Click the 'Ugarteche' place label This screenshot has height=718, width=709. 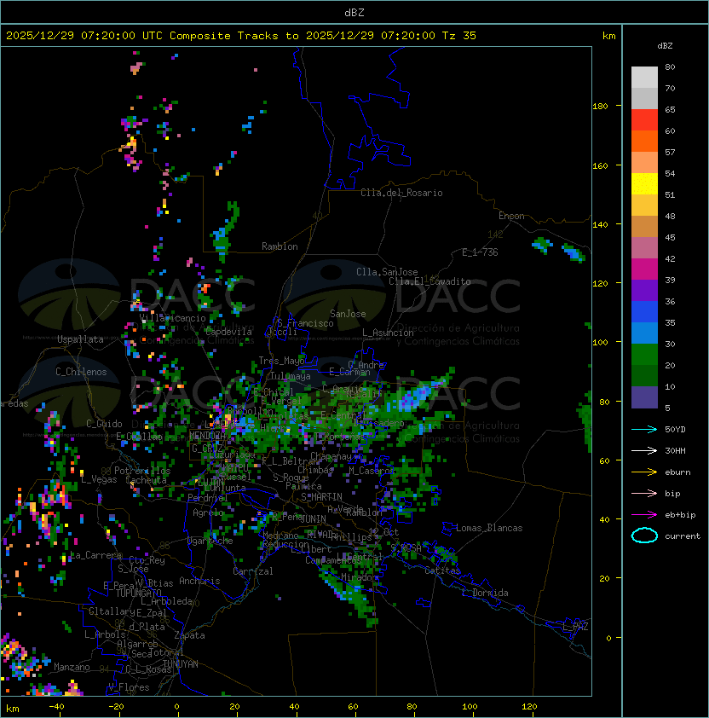(x=210, y=541)
